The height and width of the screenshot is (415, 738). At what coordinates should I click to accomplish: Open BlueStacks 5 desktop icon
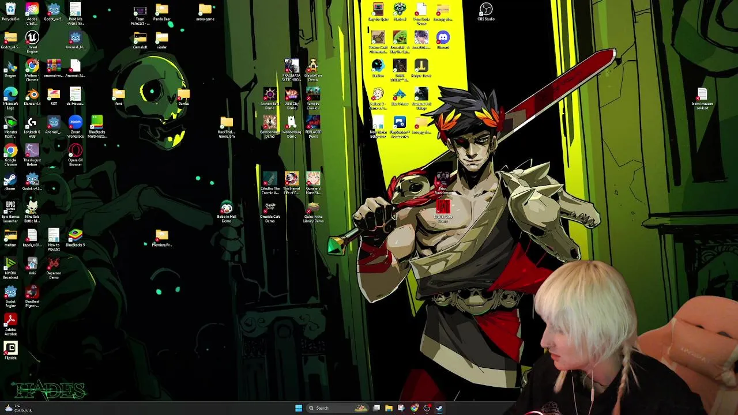pyautogui.click(x=76, y=237)
